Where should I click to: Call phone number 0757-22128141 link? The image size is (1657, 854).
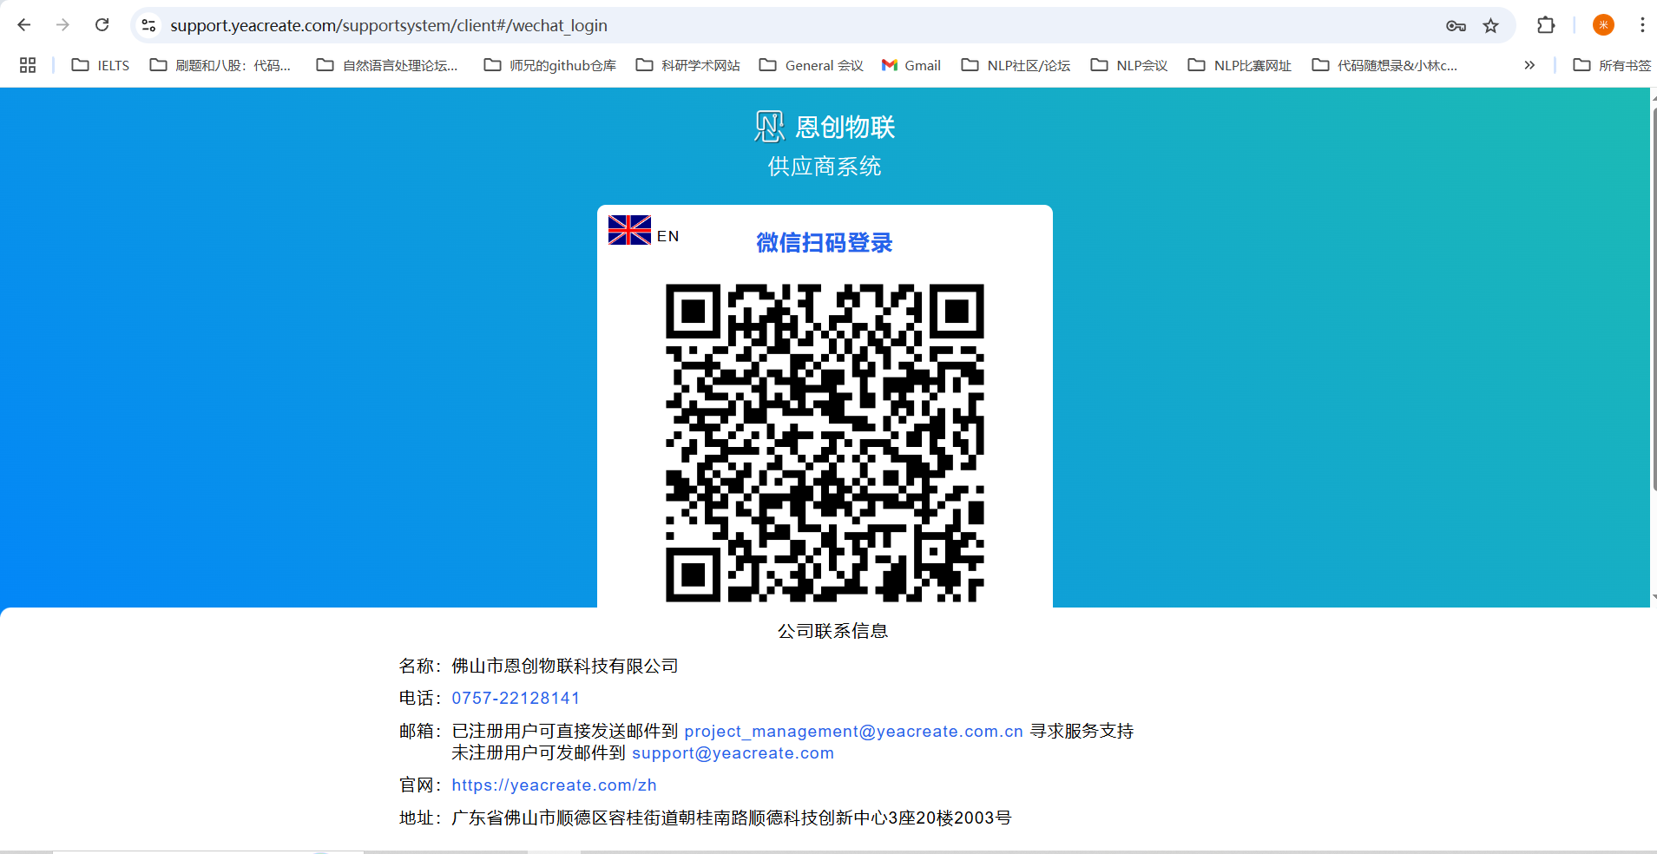click(x=516, y=699)
